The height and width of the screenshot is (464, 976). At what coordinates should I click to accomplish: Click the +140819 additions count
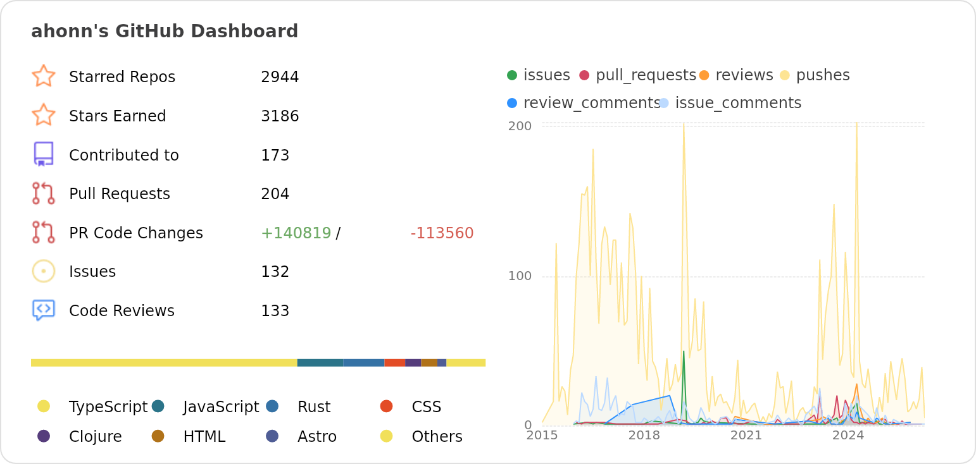[295, 233]
